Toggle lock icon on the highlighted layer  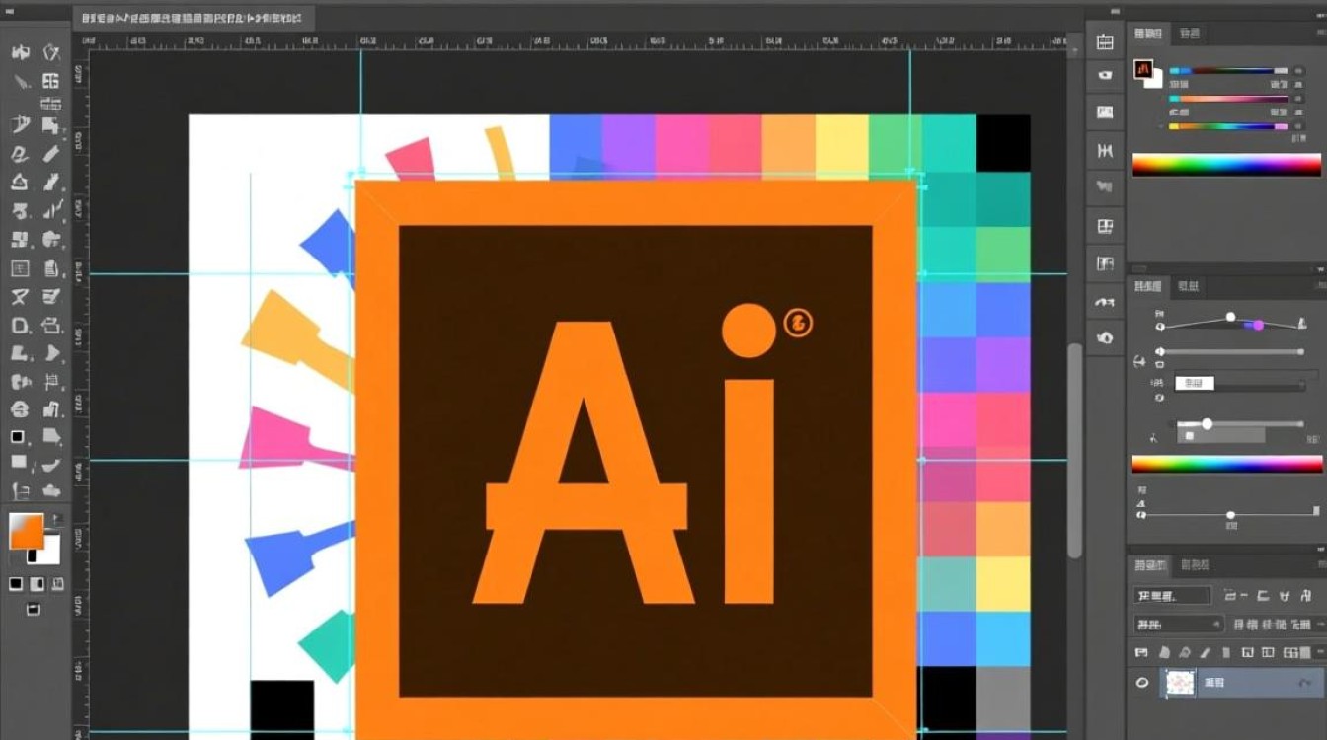point(1305,682)
